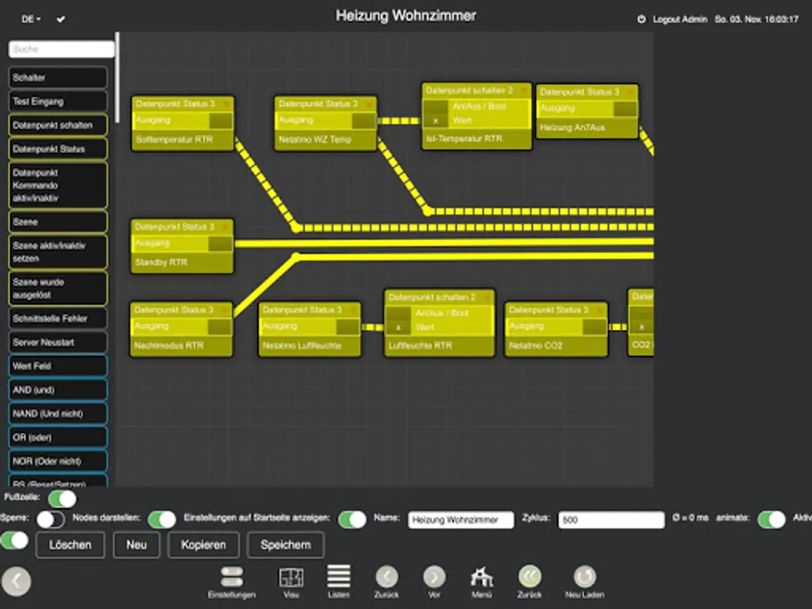The image size is (812, 609).
Task: Click the power icon beside Logout Admin
Action: tap(641, 20)
